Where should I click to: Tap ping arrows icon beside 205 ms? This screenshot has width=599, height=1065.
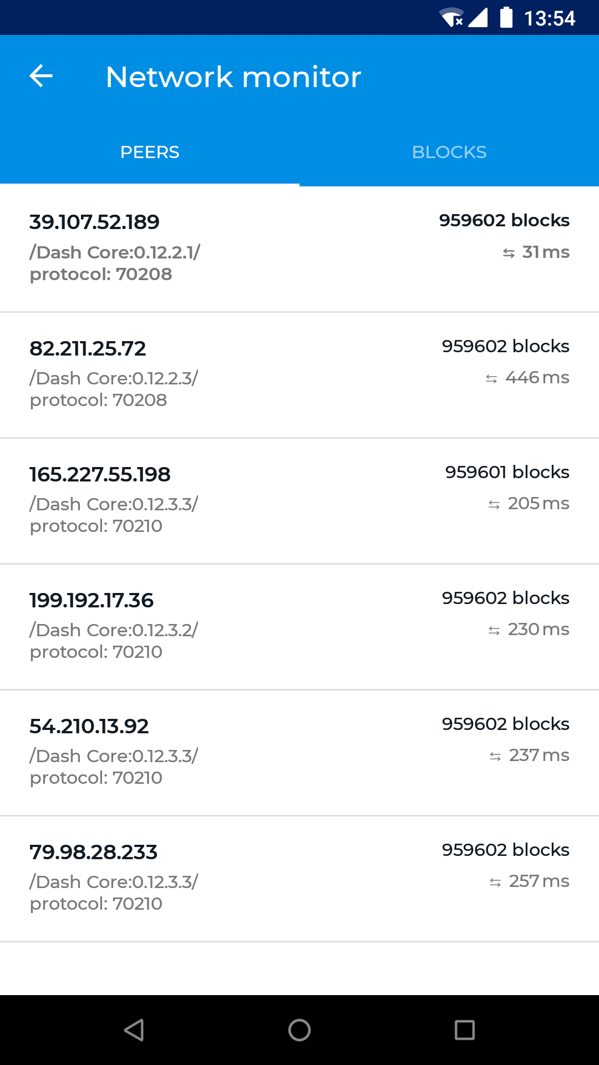[494, 505]
